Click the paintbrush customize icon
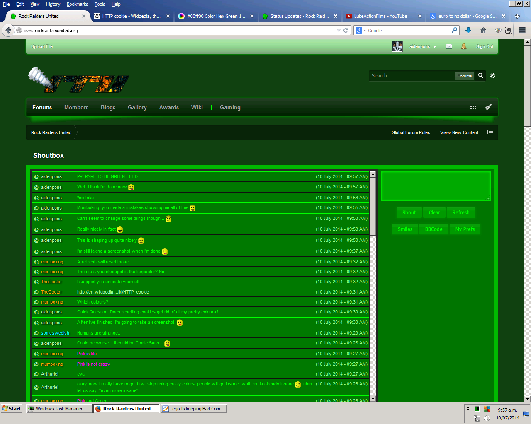The height and width of the screenshot is (424, 531). click(x=488, y=107)
